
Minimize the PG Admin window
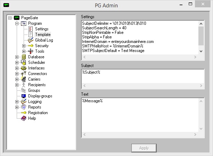click(181, 5)
